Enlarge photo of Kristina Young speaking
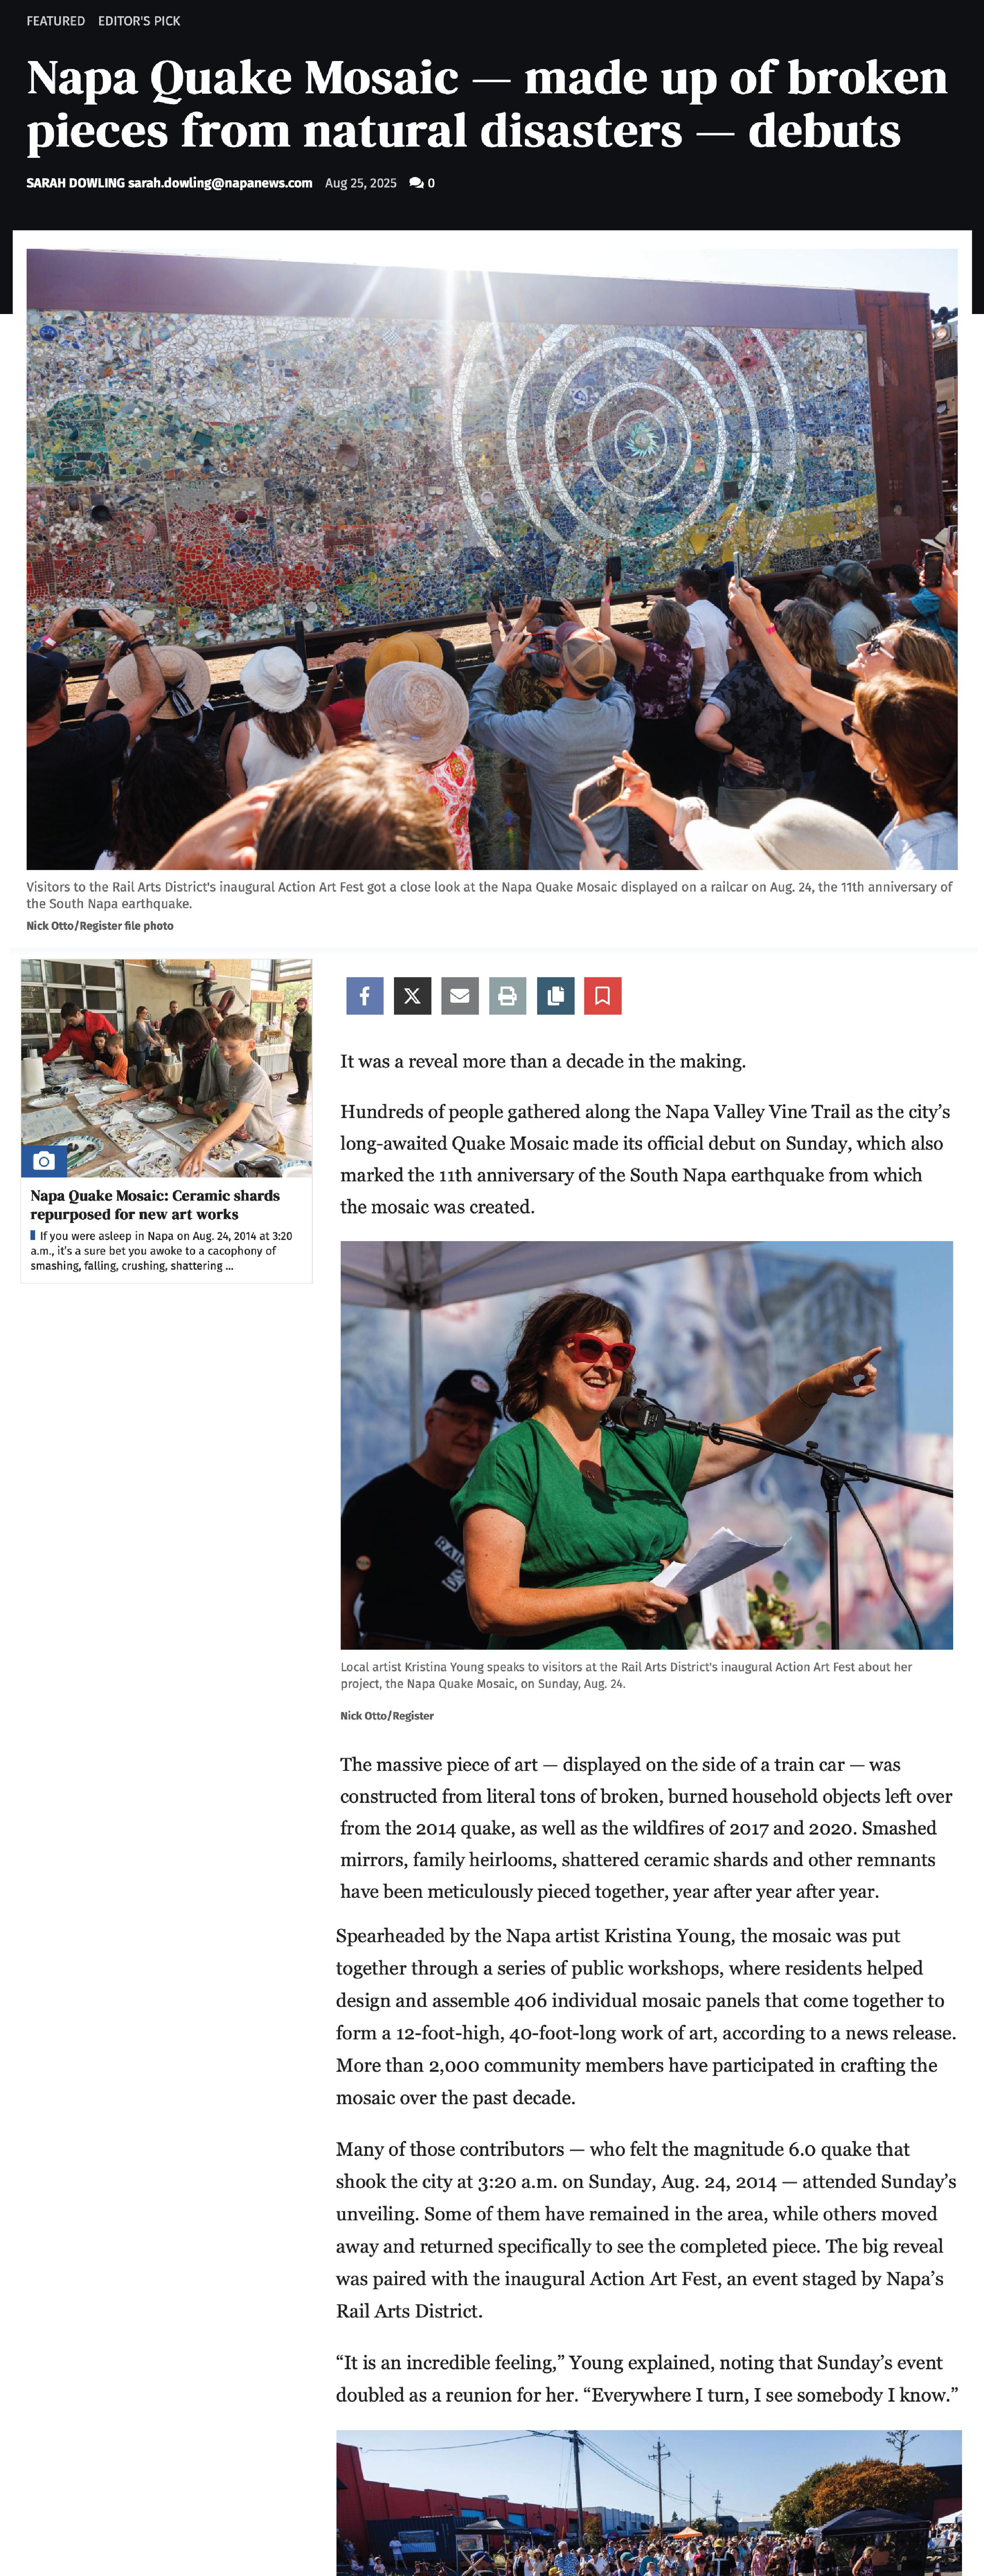The width and height of the screenshot is (984, 2576). pos(646,1445)
